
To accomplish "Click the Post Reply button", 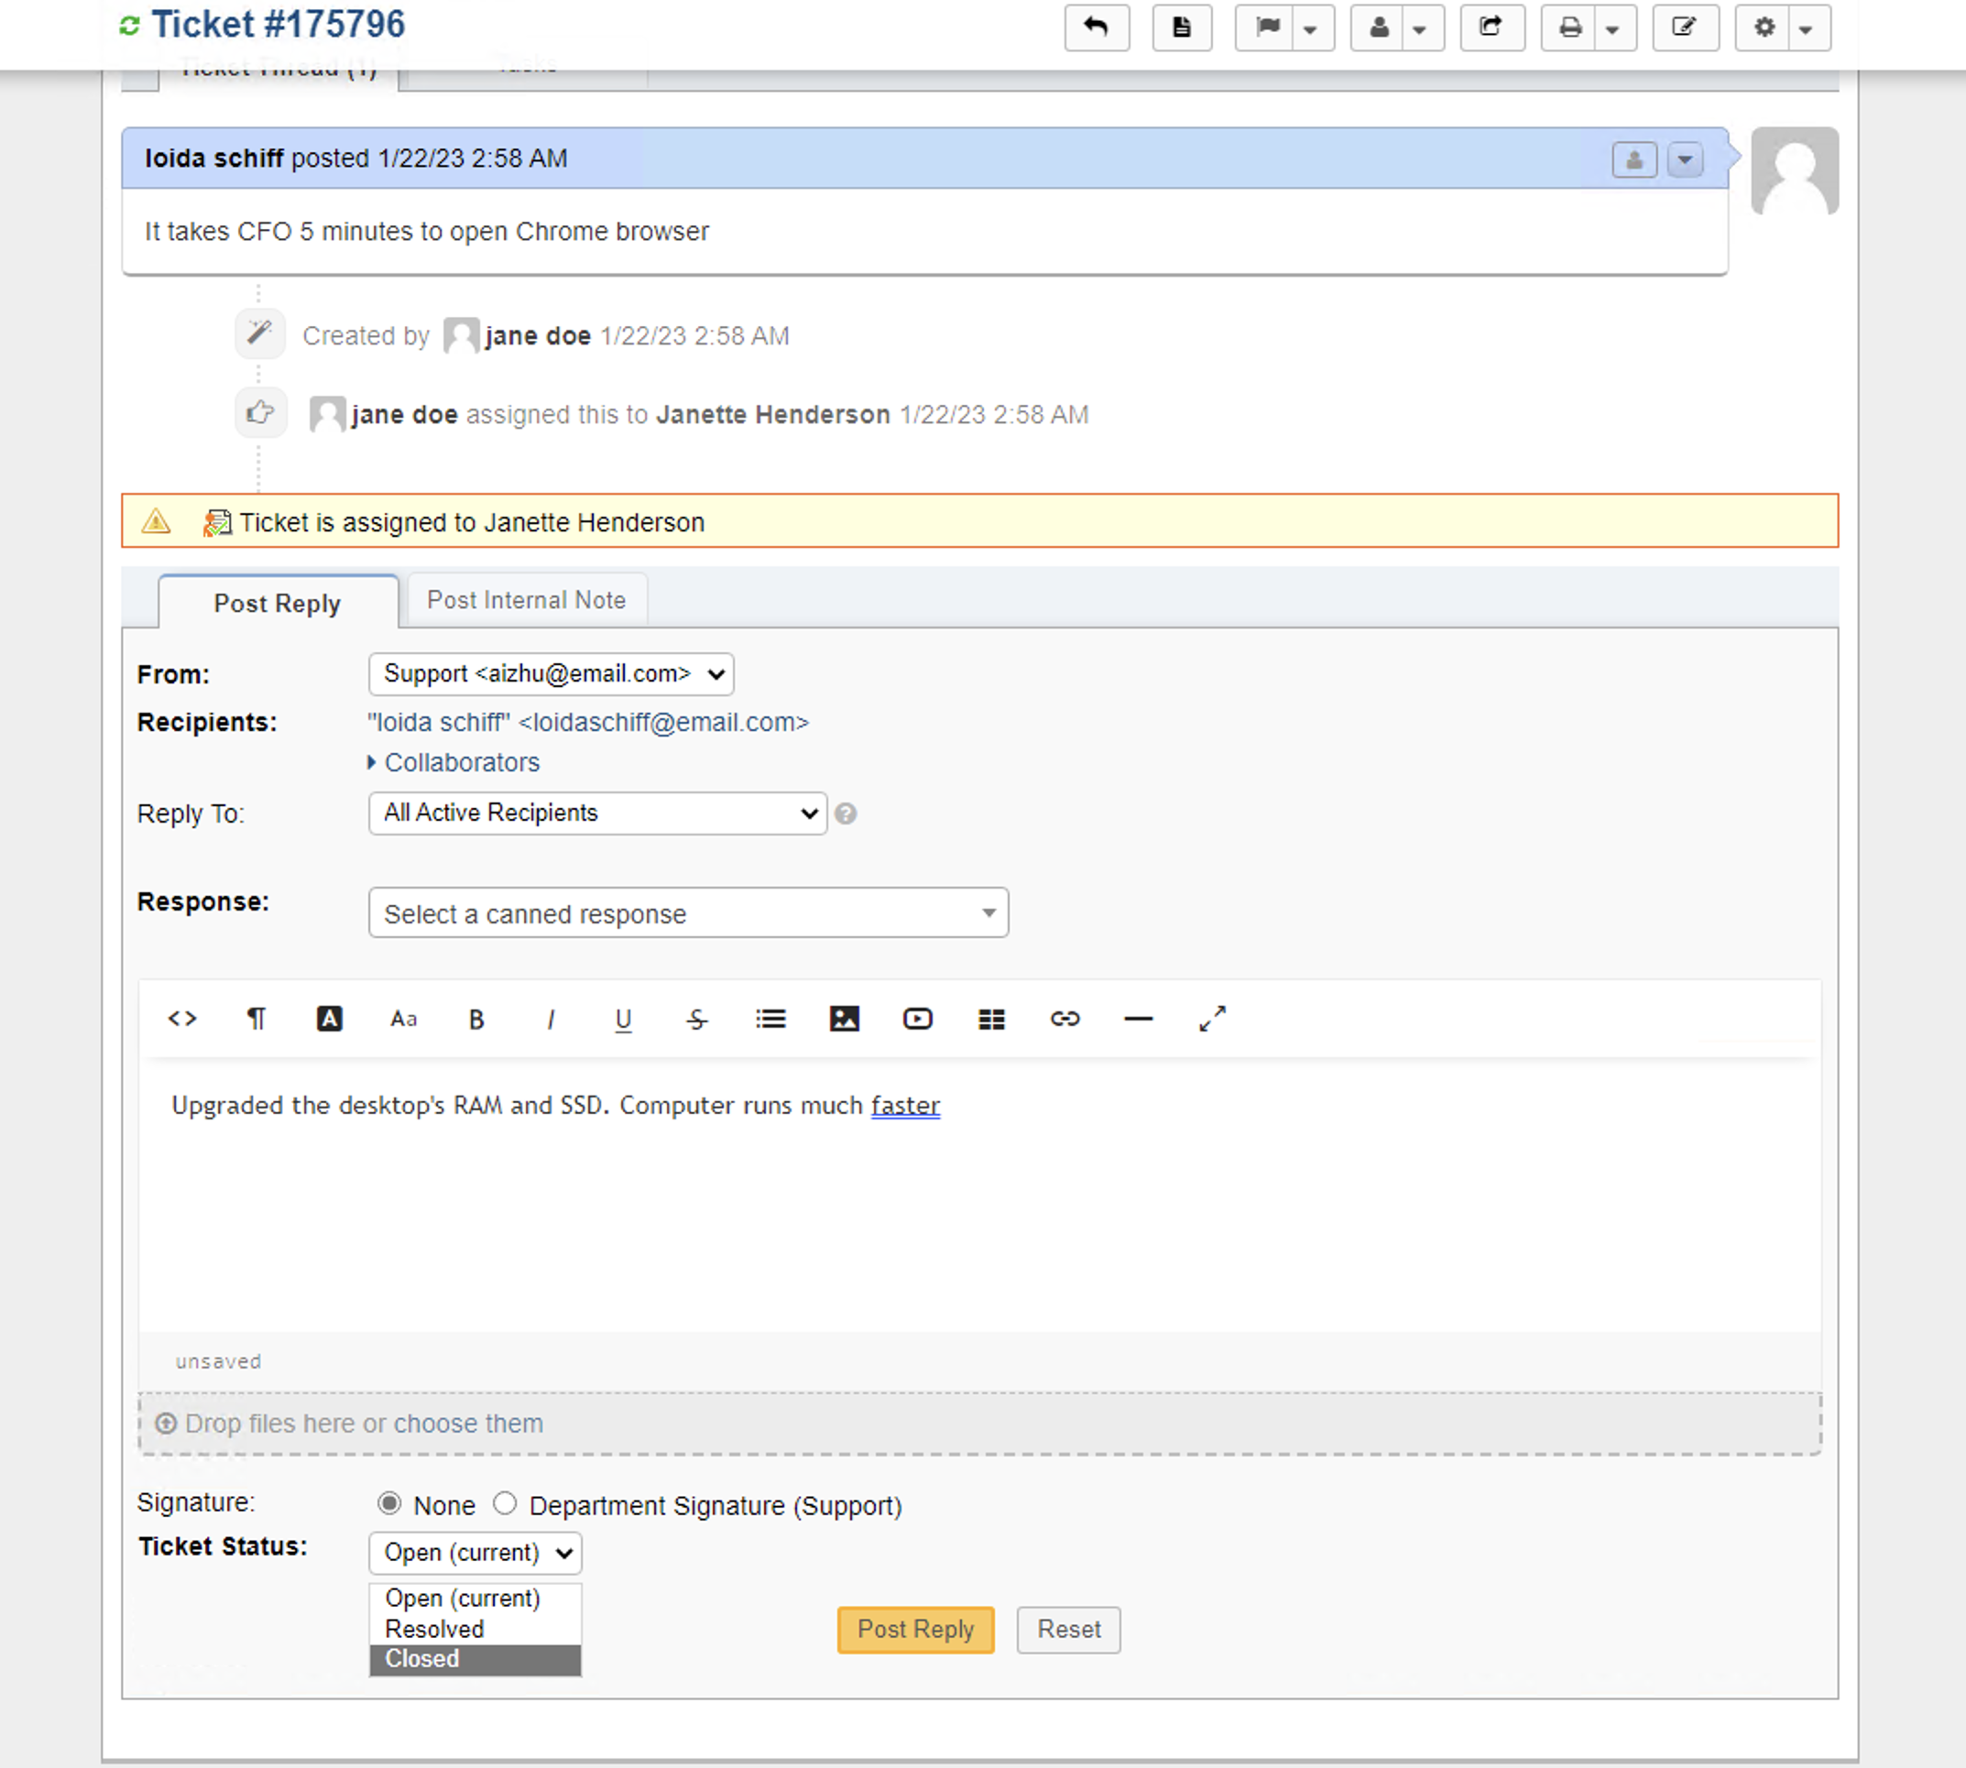I will click(914, 1629).
